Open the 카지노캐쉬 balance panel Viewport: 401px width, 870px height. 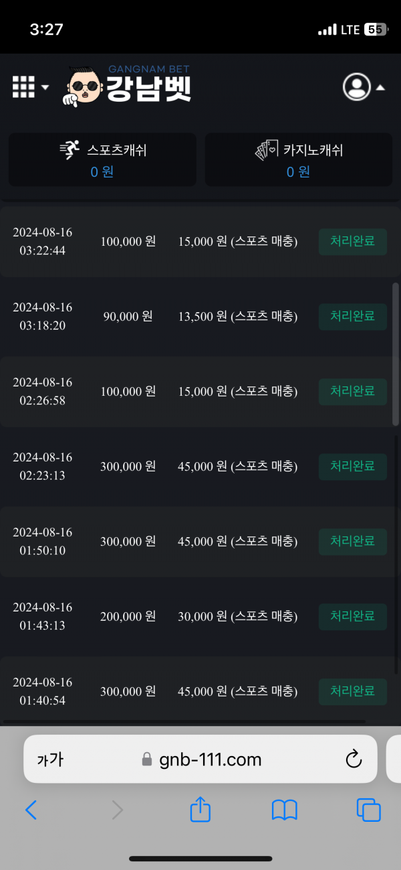tap(298, 159)
